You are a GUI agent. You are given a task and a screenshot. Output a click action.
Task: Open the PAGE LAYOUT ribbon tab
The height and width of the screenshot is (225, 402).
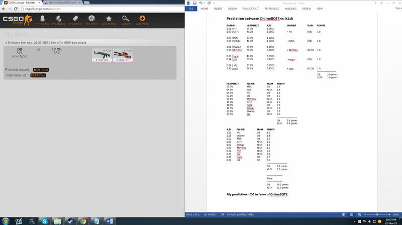[x=250, y=9]
